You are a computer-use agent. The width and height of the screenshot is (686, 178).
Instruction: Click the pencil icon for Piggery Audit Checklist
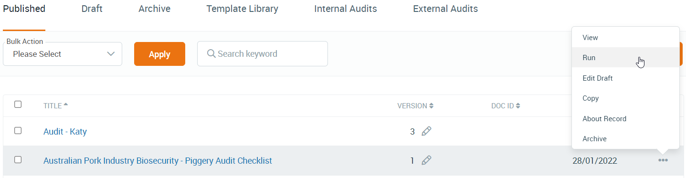pos(426,161)
